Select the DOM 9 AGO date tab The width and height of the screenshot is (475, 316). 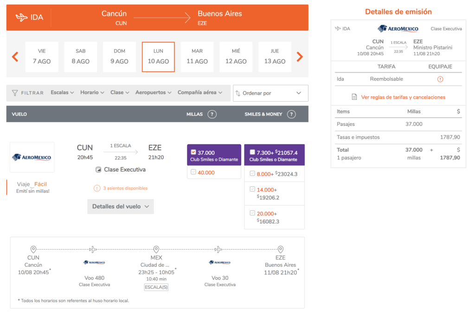tap(119, 57)
